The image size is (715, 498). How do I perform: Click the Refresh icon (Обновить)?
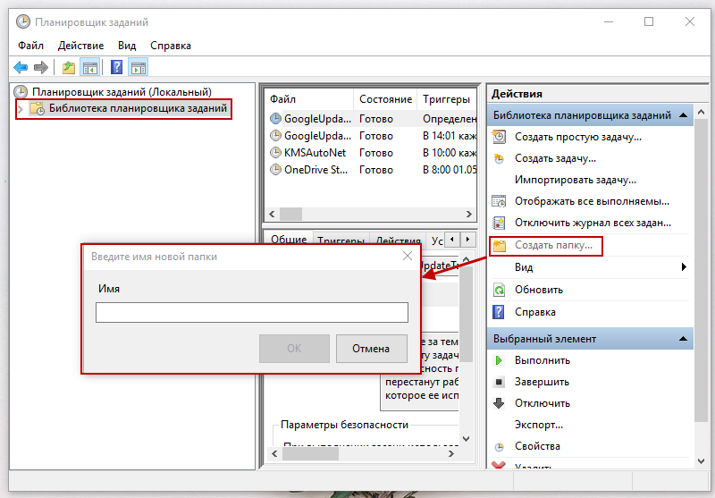tap(500, 290)
